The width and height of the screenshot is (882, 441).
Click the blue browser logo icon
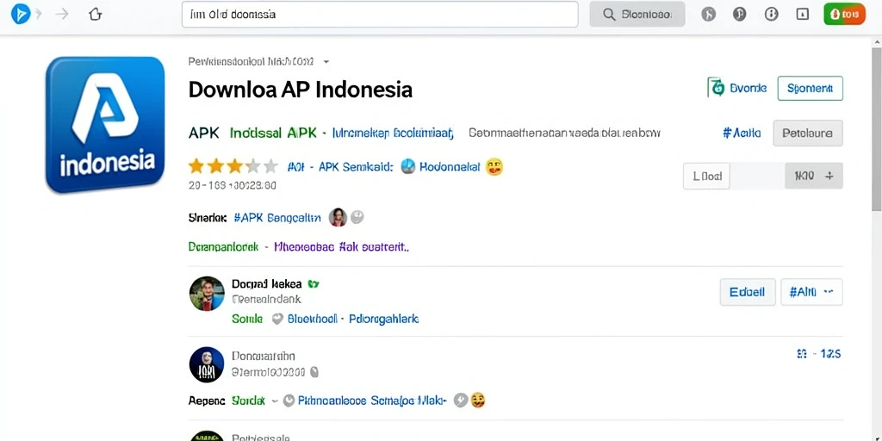(20, 14)
